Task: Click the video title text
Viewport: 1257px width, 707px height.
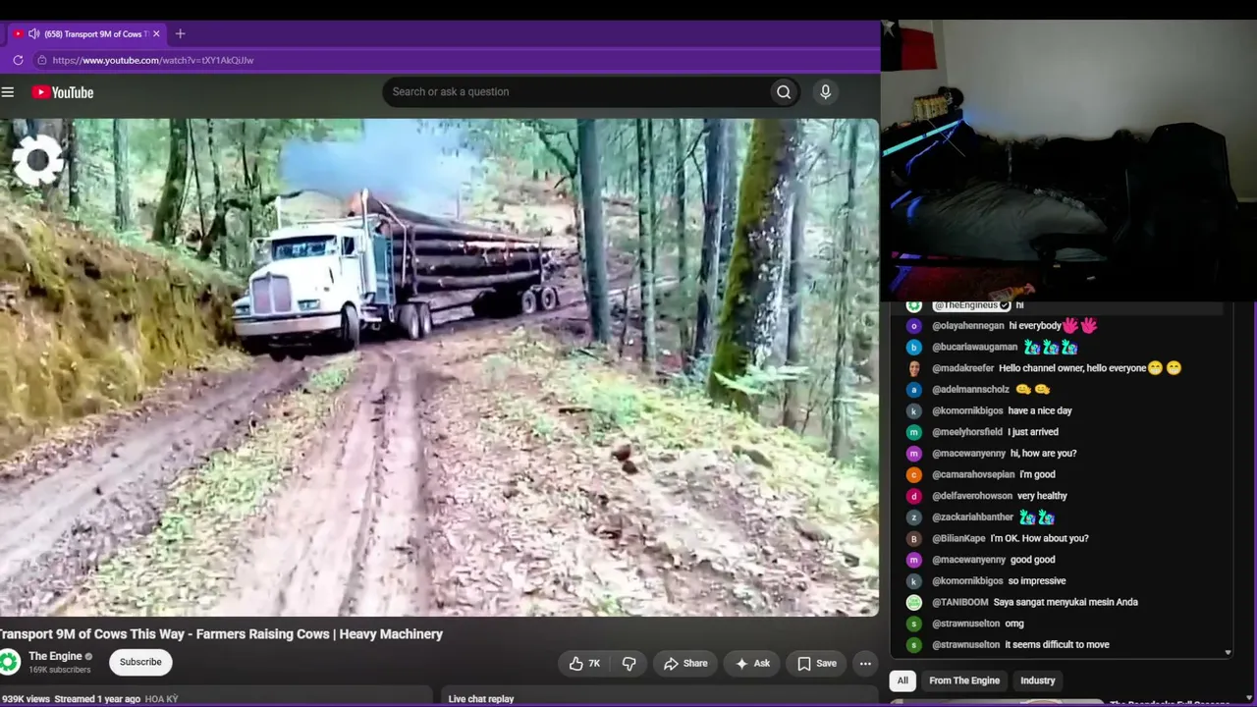Action: click(x=222, y=634)
